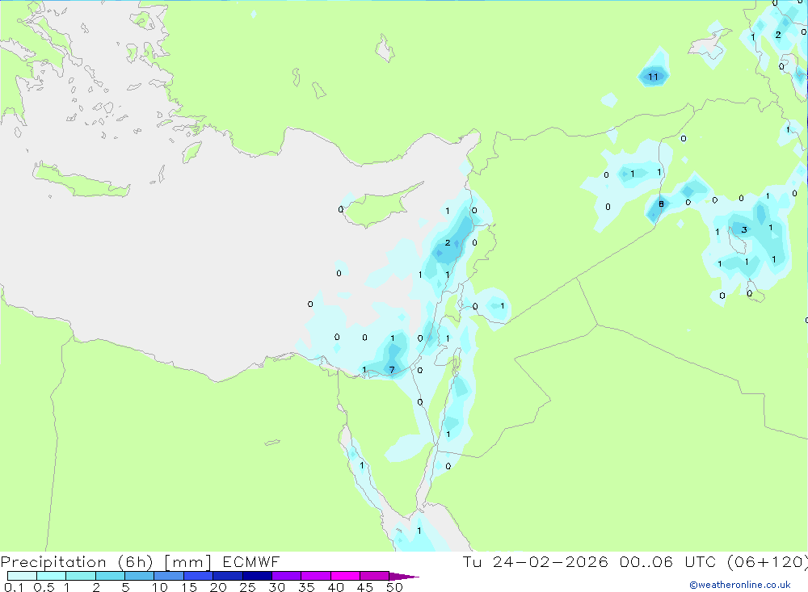Click the 'Precipitation (6h) [mm]' title text
The image size is (808, 592).
click(106, 561)
